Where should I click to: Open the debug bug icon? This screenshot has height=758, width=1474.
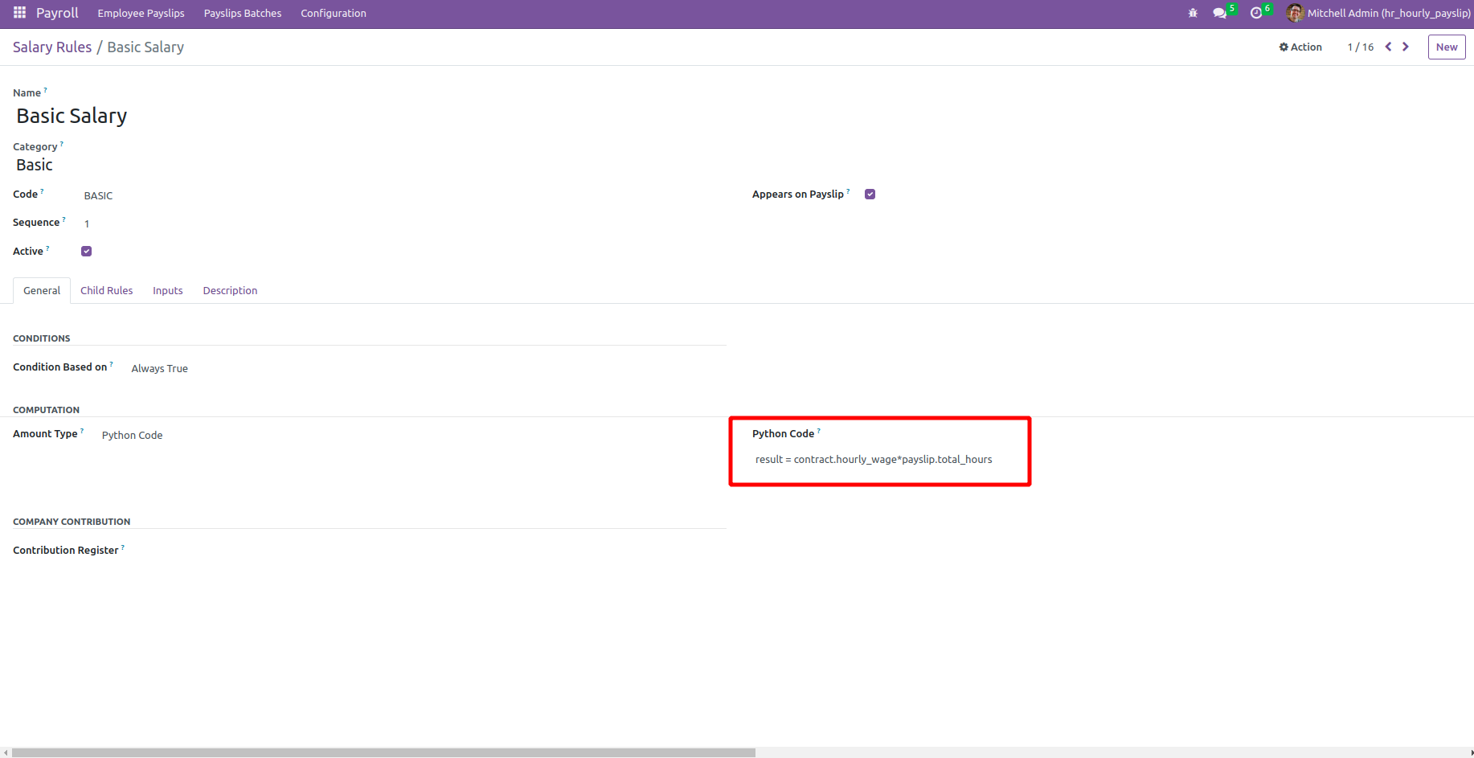point(1193,13)
